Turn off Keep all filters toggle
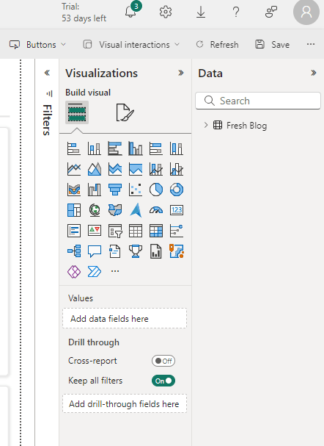Image resolution: width=324 pixels, height=446 pixels. click(163, 381)
